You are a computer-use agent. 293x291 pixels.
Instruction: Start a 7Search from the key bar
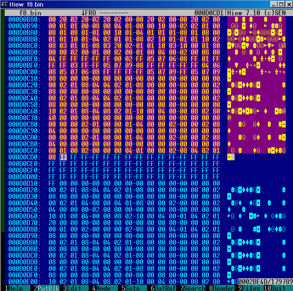(x=192, y=288)
